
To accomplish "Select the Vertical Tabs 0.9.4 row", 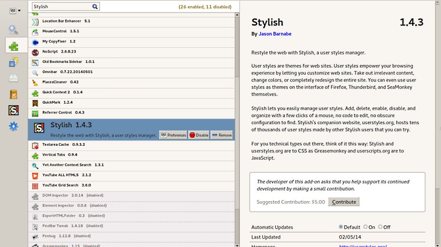I will pyautogui.click(x=132, y=155).
